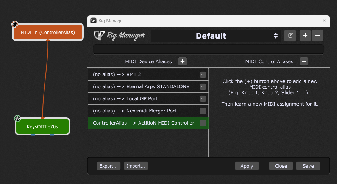Select the BMT 2 device row
Image resolution: width=337 pixels, height=184 pixels.
pyautogui.click(x=144, y=75)
